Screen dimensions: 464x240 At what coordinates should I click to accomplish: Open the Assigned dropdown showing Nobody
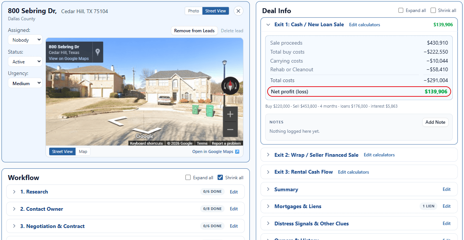pos(25,40)
